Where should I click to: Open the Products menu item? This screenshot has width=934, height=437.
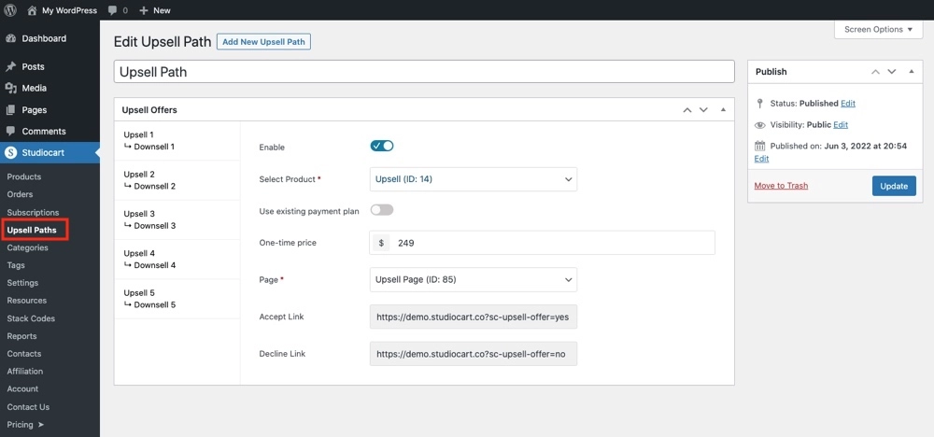point(24,176)
